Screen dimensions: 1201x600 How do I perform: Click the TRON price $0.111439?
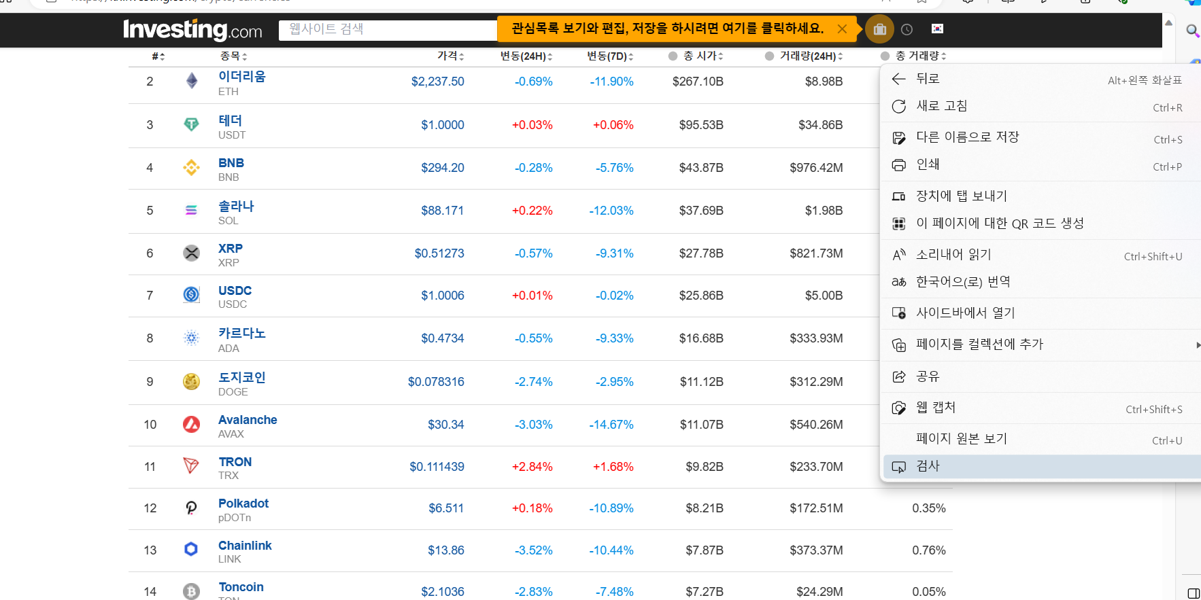(x=437, y=467)
